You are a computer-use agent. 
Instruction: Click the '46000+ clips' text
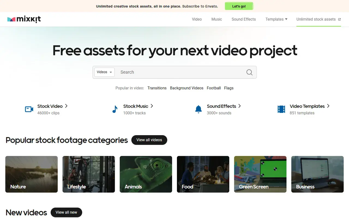[x=48, y=113]
